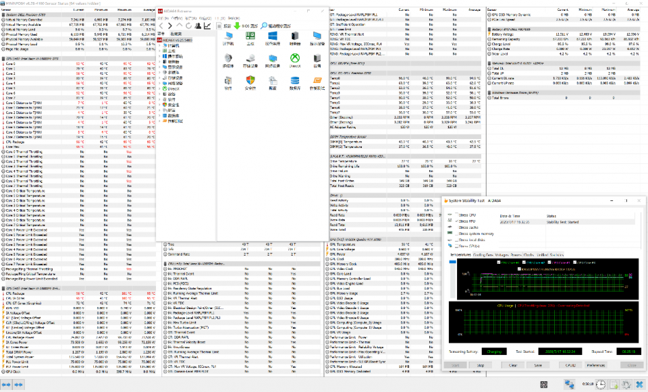
Task: Toggle the Stress FPU checkbox
Action: pyautogui.click(x=457, y=221)
